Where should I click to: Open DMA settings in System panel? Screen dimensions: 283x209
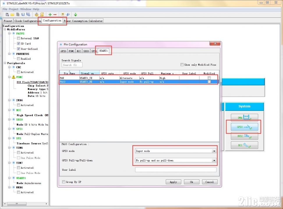pyautogui.click(x=244, y=118)
